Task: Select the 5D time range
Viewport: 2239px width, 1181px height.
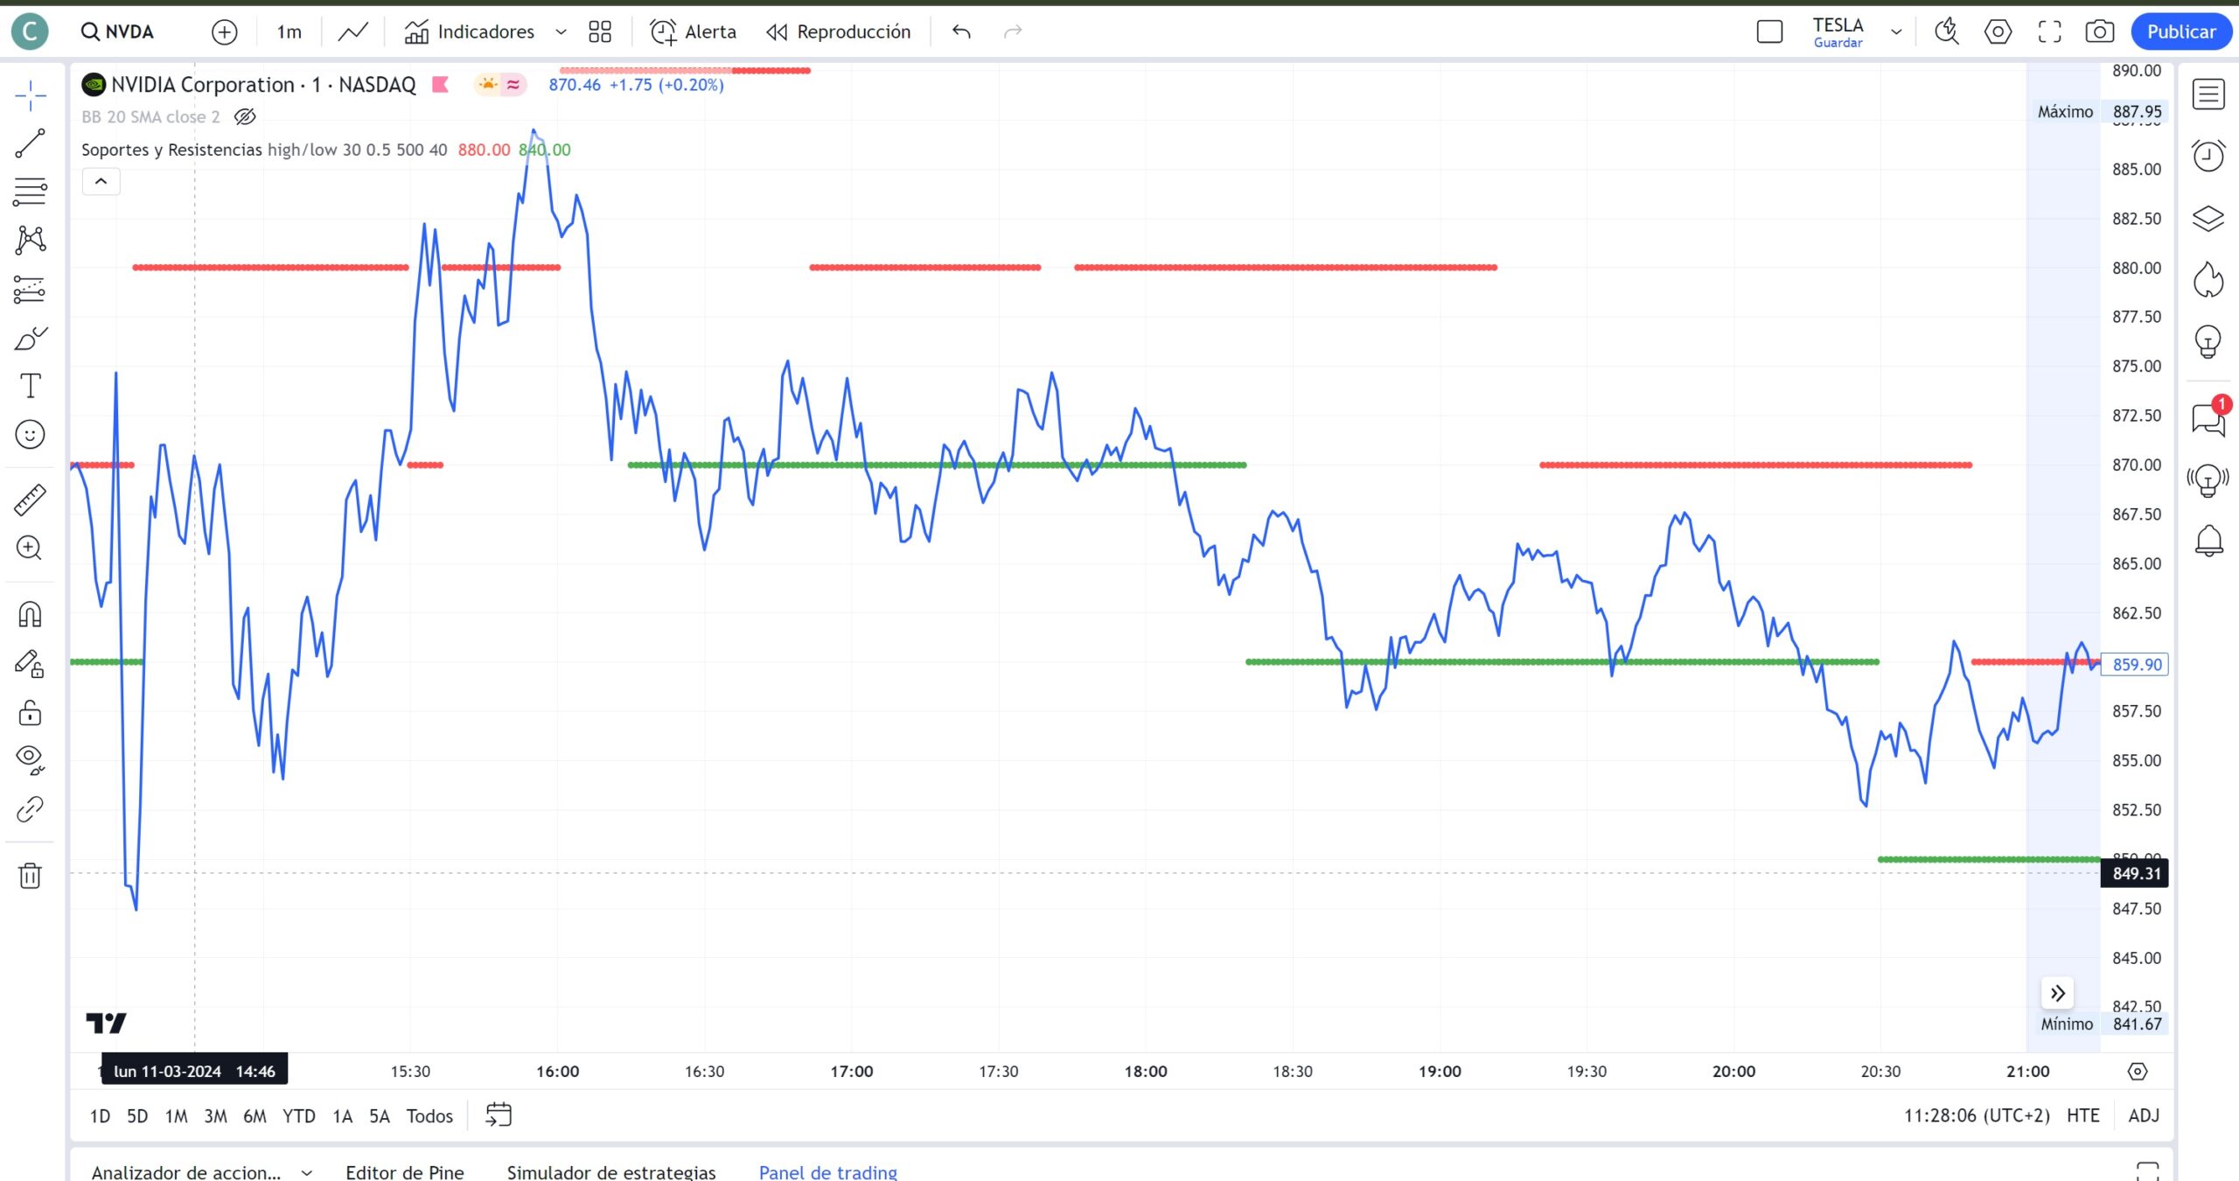Action: tap(137, 1115)
